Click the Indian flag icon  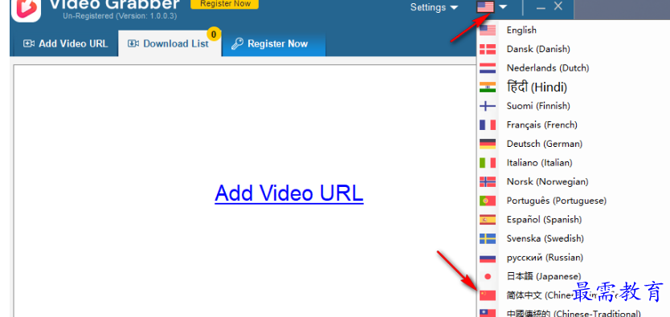point(488,87)
